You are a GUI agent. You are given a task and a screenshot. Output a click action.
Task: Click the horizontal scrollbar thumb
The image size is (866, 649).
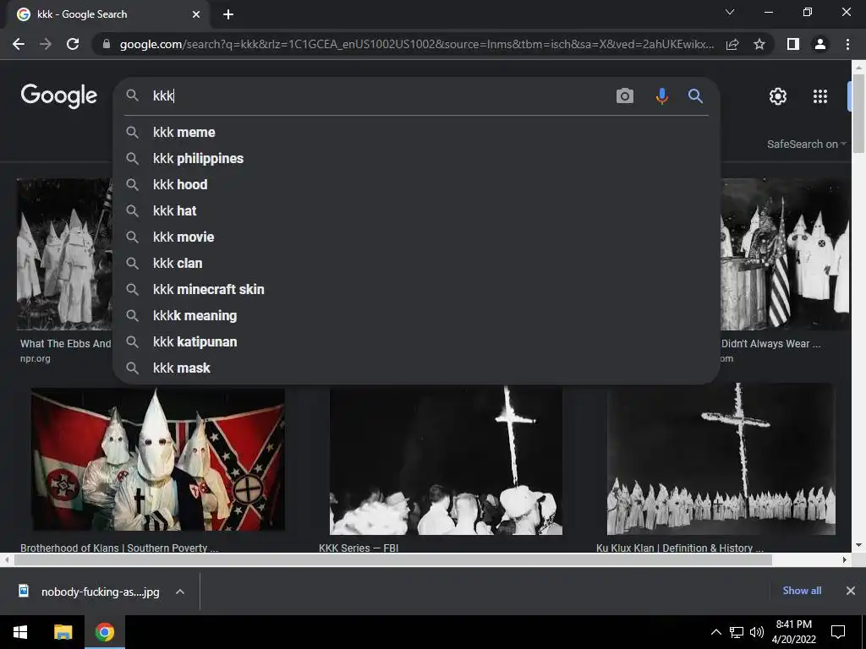coord(392,559)
